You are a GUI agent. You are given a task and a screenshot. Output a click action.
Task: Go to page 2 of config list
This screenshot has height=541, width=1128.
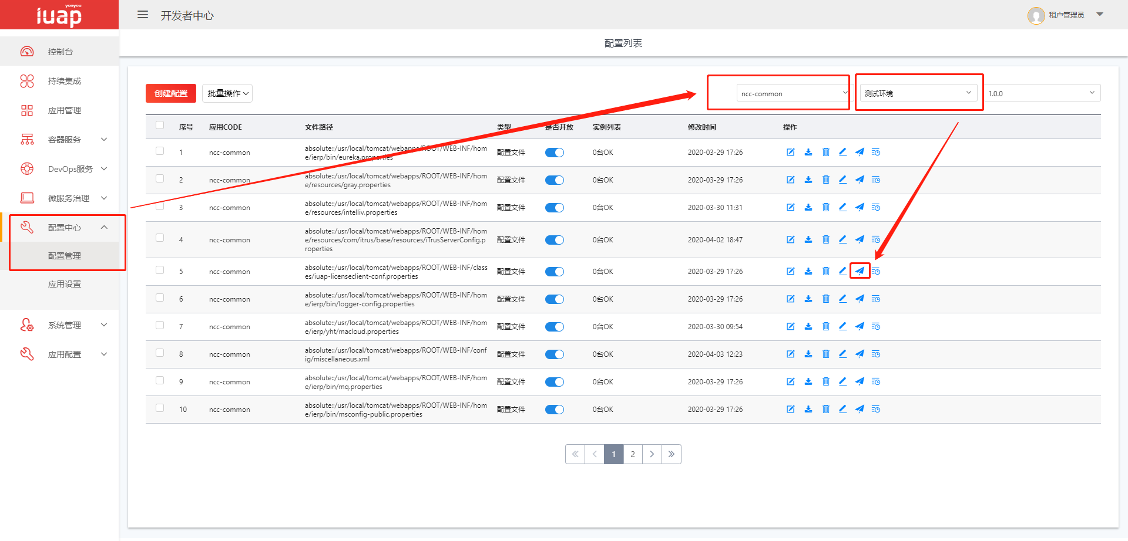coord(633,454)
